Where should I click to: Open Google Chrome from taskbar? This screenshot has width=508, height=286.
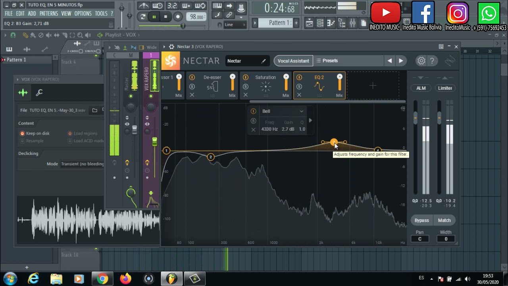pos(102,279)
